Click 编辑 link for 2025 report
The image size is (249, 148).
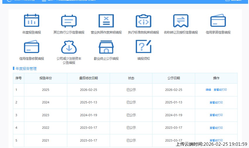208,90
